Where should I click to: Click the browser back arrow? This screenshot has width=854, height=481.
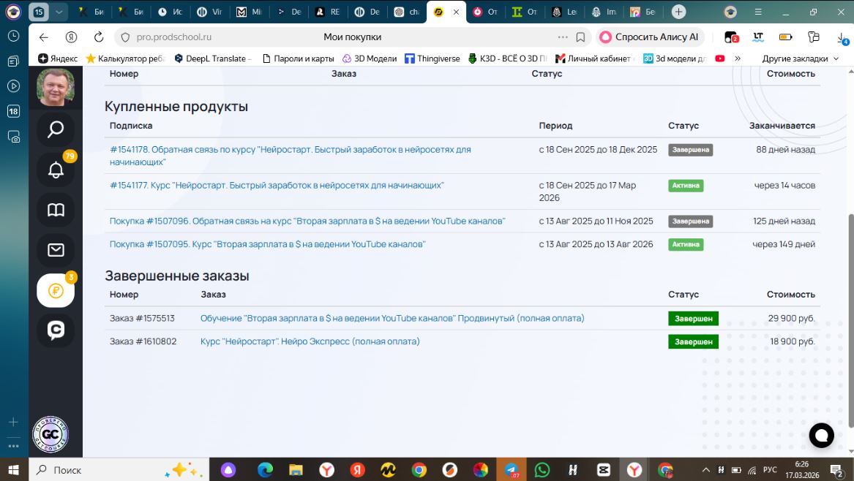click(x=44, y=37)
